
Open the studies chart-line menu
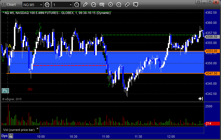(94, 5)
